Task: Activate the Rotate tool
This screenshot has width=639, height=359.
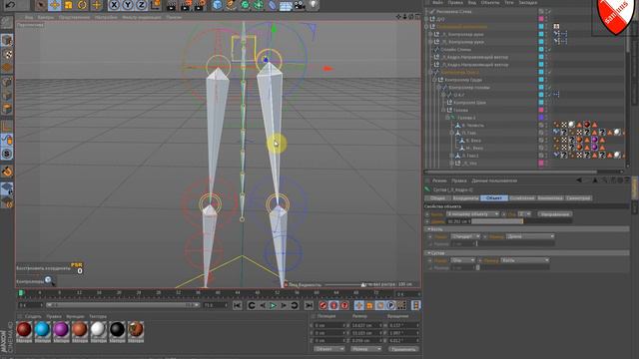Action: coord(82,5)
